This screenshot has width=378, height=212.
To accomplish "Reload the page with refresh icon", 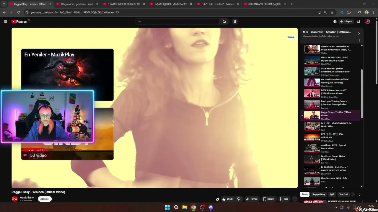I will click(18, 12).
